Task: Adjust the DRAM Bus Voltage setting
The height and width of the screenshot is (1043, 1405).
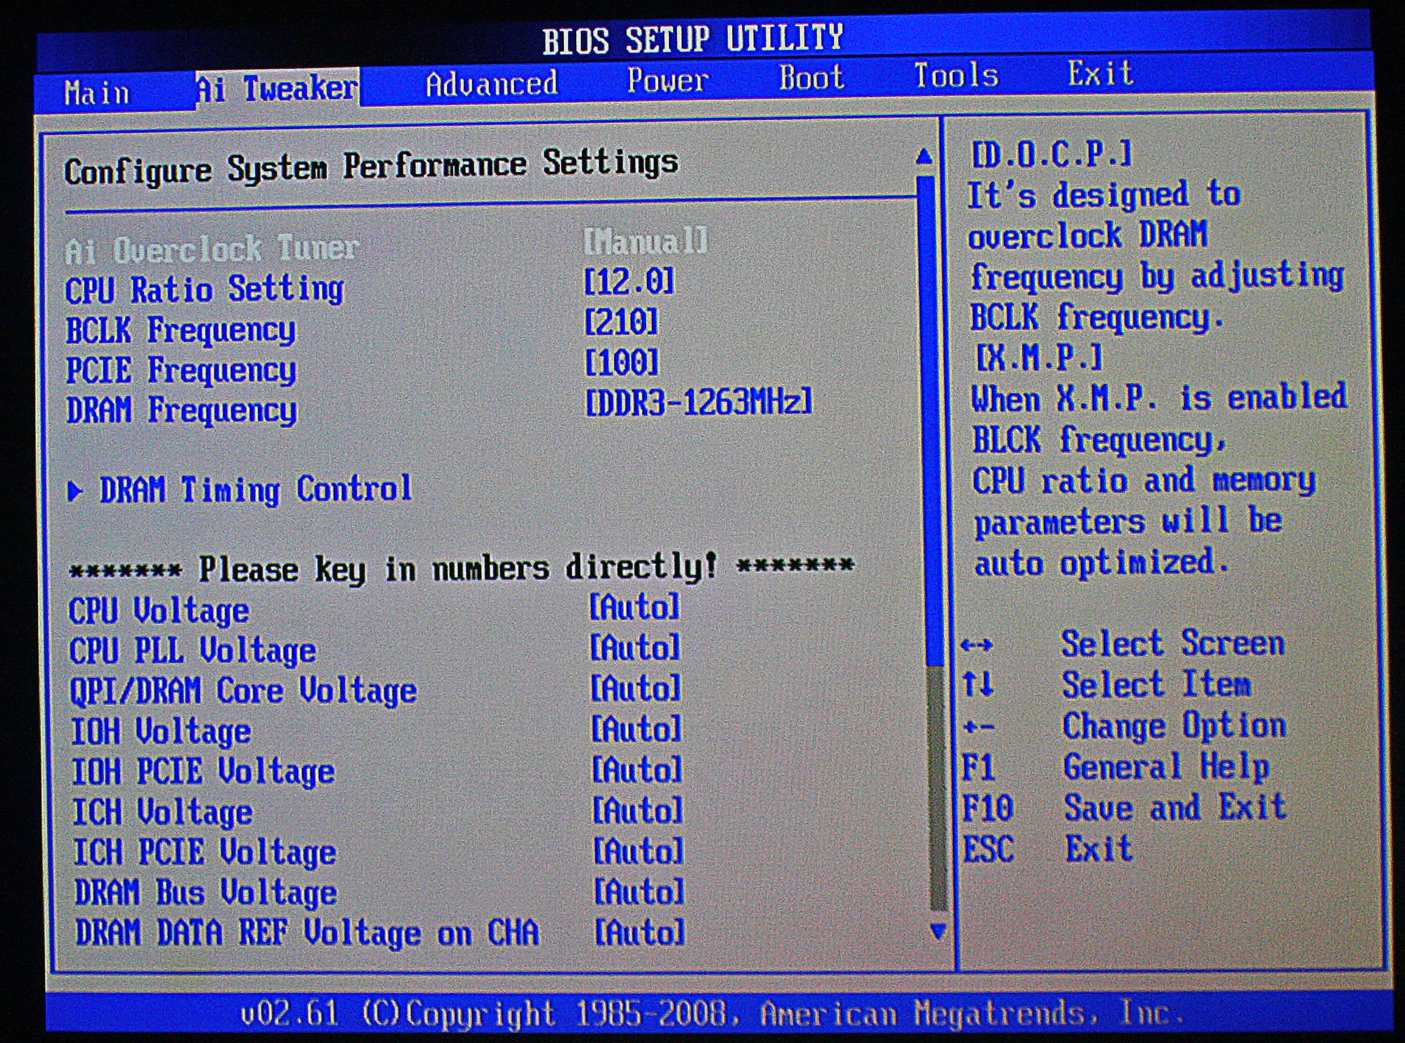Action: pos(634,892)
